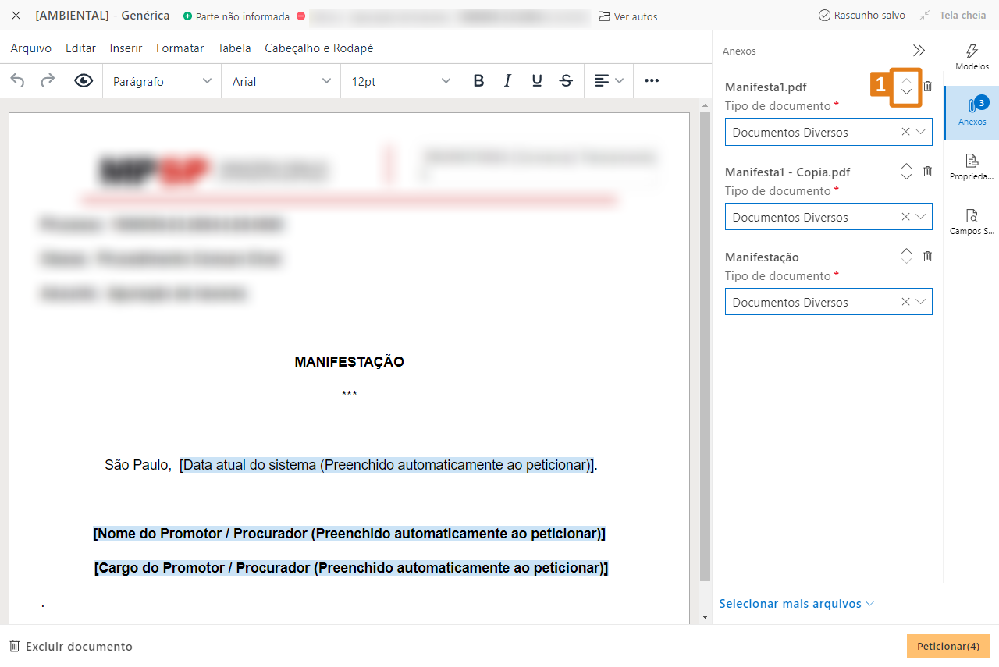The image size is (999, 667).
Task: Toggle italic formatting
Action: [x=507, y=81]
